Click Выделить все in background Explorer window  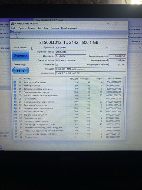(134, 29)
